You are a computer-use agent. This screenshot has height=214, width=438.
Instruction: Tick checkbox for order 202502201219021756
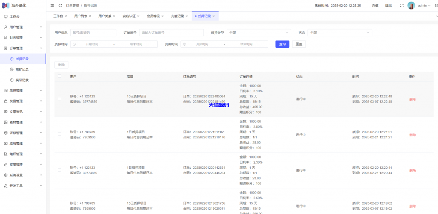[x=59, y=205]
